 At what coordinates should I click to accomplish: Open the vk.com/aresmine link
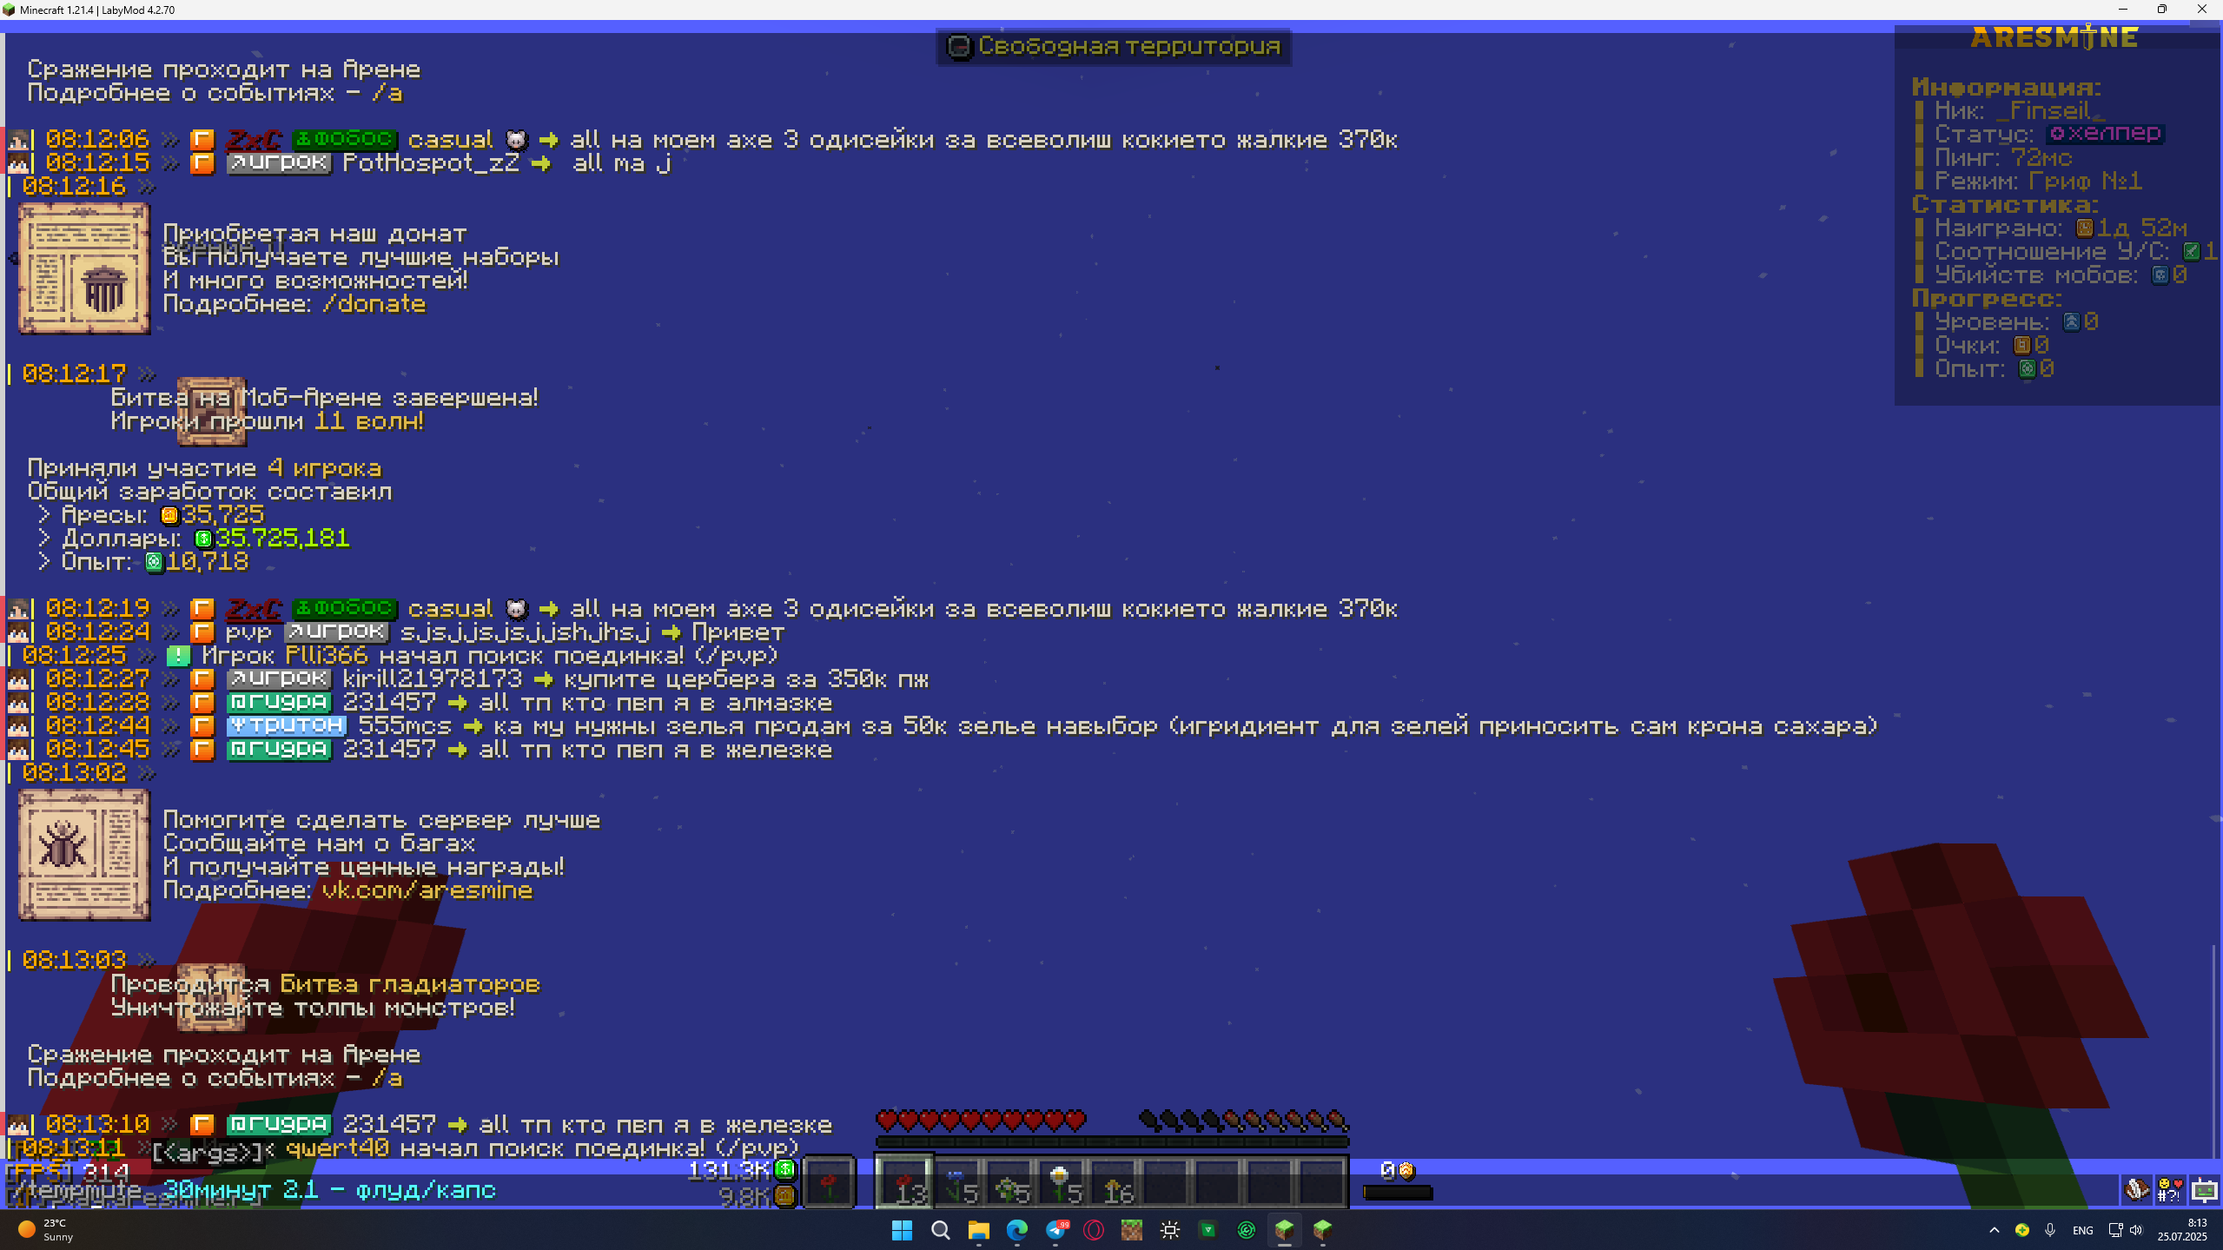[427, 890]
